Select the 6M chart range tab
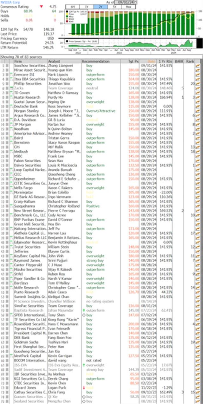The image size is (203, 404). pos(73,6)
